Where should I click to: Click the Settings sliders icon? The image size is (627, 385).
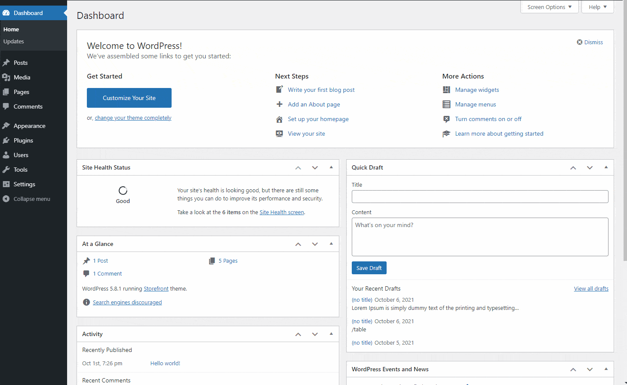[6, 184]
